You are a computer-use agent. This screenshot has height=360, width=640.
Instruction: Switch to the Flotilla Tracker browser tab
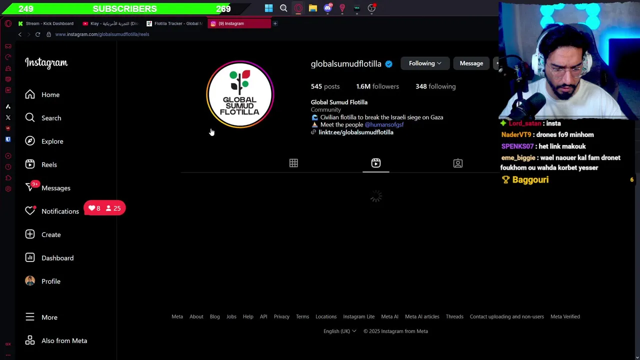tap(174, 23)
